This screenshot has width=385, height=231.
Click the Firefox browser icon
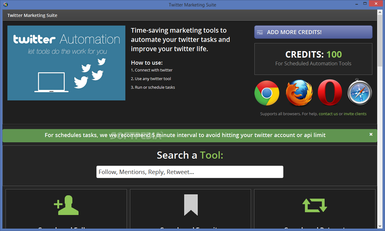click(299, 93)
